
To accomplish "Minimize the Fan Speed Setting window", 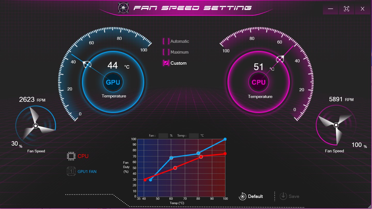I will click(331, 9).
